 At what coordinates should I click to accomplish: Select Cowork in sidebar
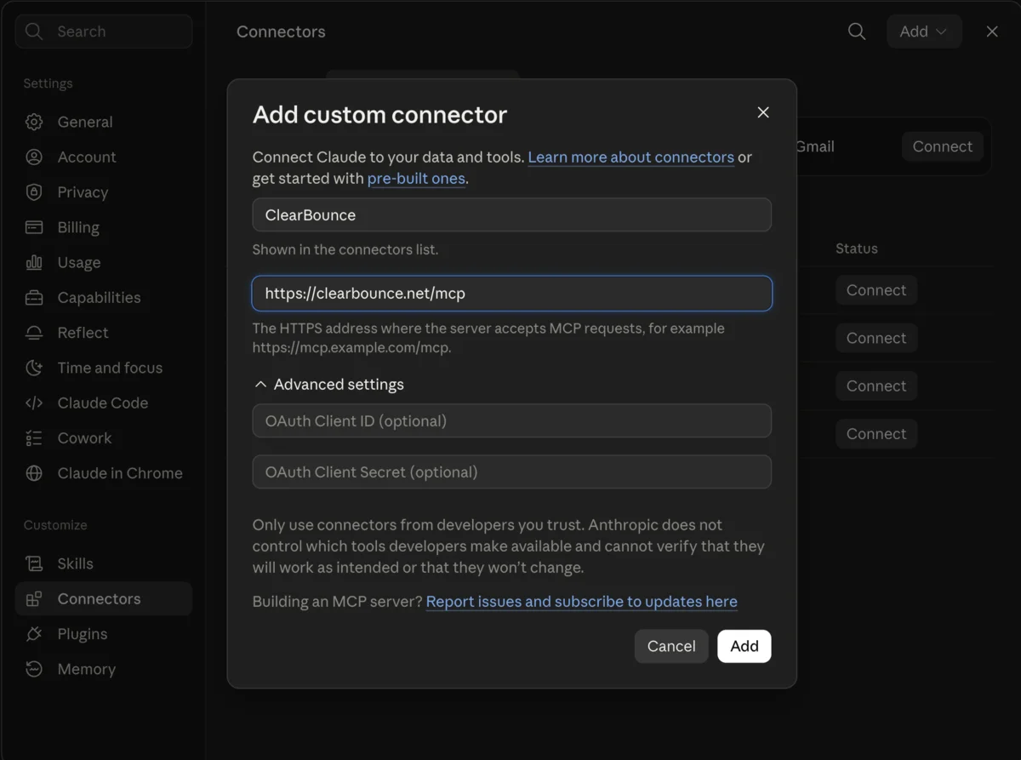coord(104,438)
